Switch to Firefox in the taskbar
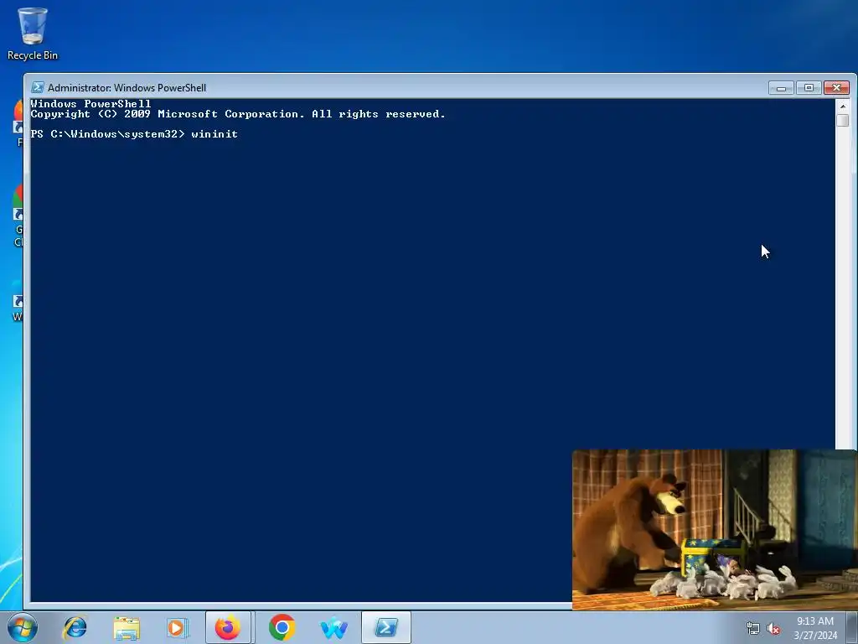858x644 pixels. (x=228, y=627)
